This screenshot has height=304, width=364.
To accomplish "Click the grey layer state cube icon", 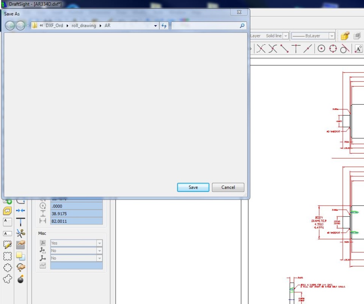I will [357, 36].
